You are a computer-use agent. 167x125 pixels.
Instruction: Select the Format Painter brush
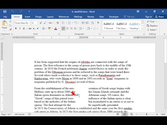coord(10,30)
